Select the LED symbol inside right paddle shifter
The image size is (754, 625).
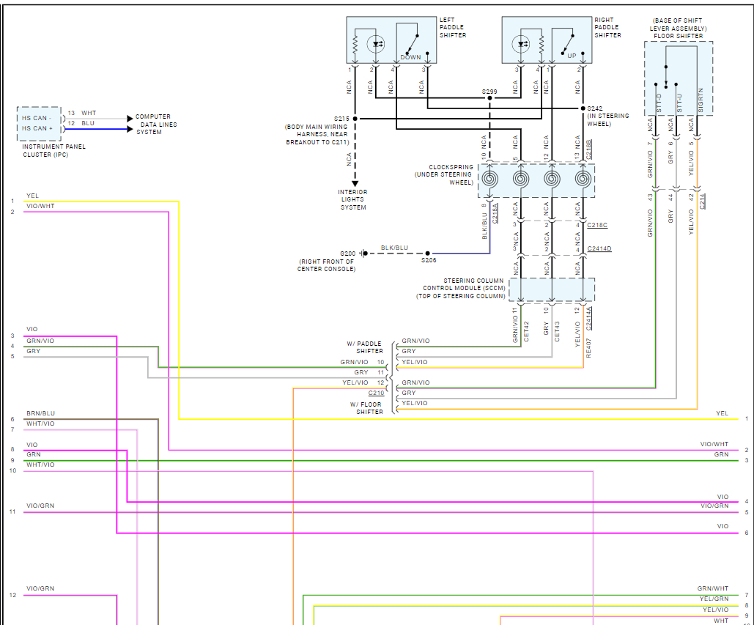point(522,44)
